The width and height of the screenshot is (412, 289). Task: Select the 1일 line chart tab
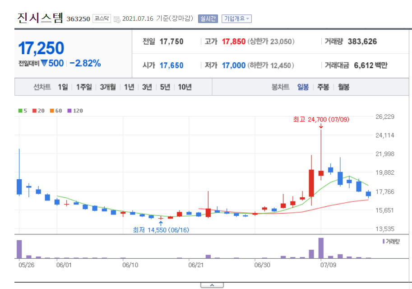63,87
